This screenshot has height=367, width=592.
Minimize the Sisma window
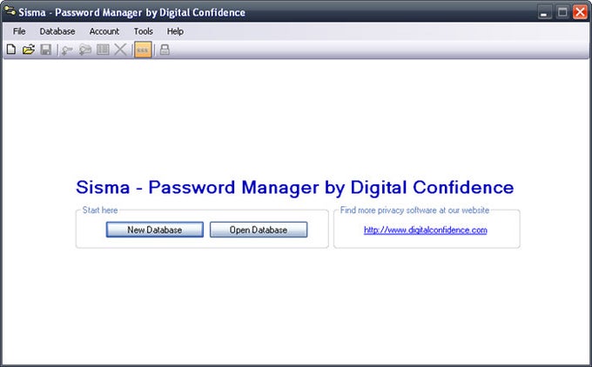(x=544, y=12)
